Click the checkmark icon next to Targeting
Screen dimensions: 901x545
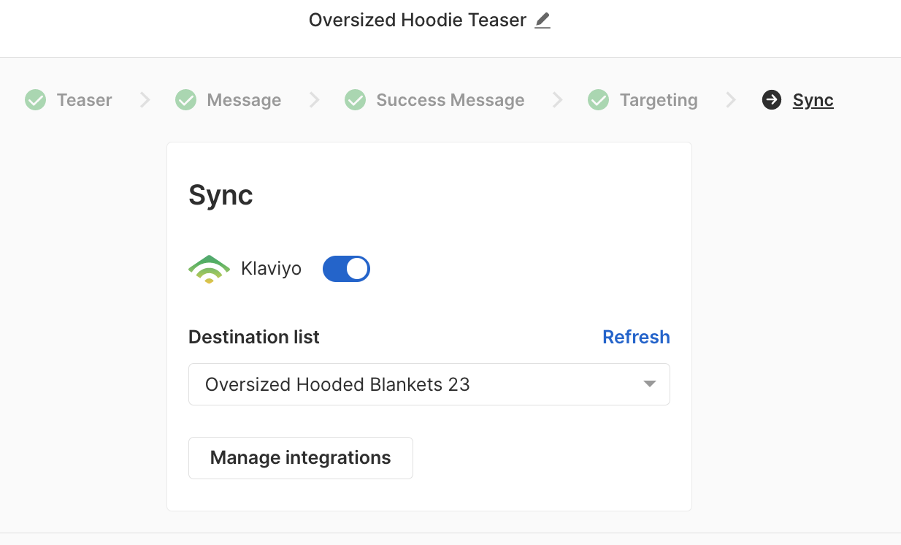click(x=598, y=99)
